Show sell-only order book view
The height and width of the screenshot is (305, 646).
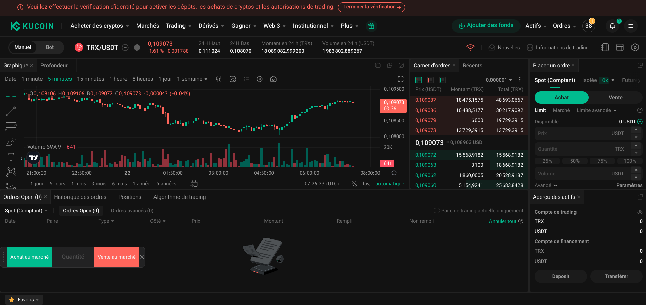point(430,80)
